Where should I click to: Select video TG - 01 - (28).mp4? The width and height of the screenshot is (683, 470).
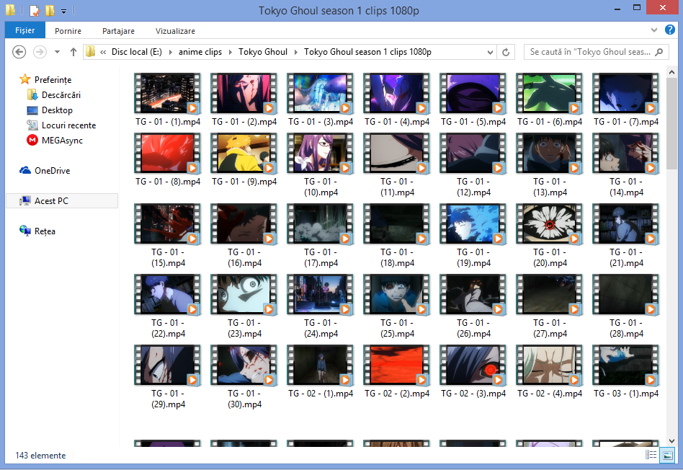(x=626, y=306)
